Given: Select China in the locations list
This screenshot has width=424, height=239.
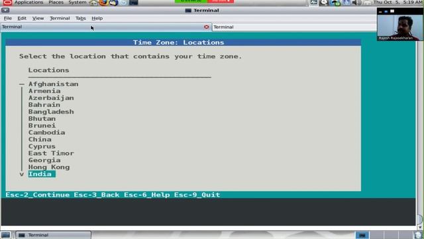Looking at the screenshot, I should [x=40, y=139].
